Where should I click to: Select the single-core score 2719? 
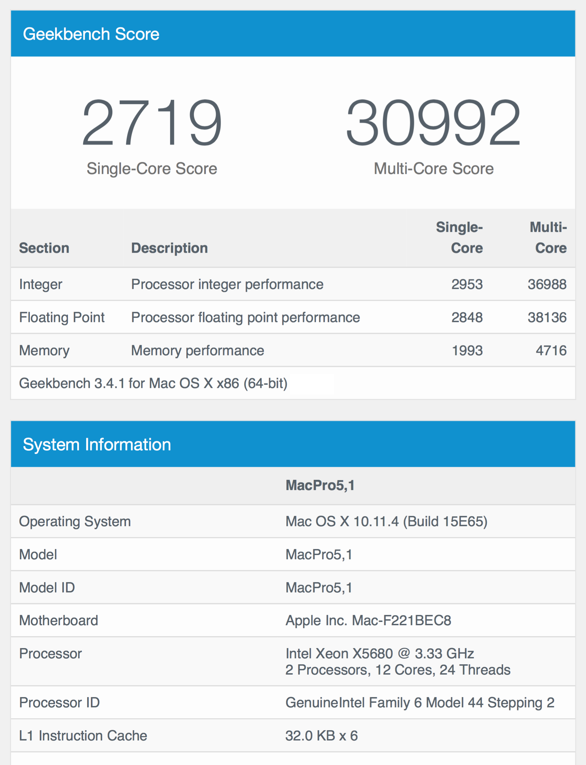(152, 122)
